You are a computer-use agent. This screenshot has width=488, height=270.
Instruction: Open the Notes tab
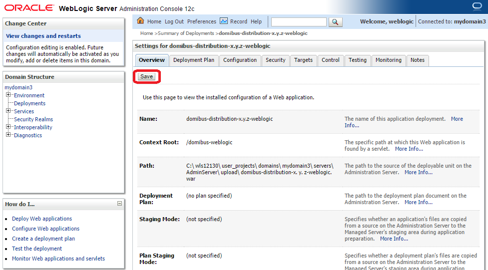(x=418, y=60)
